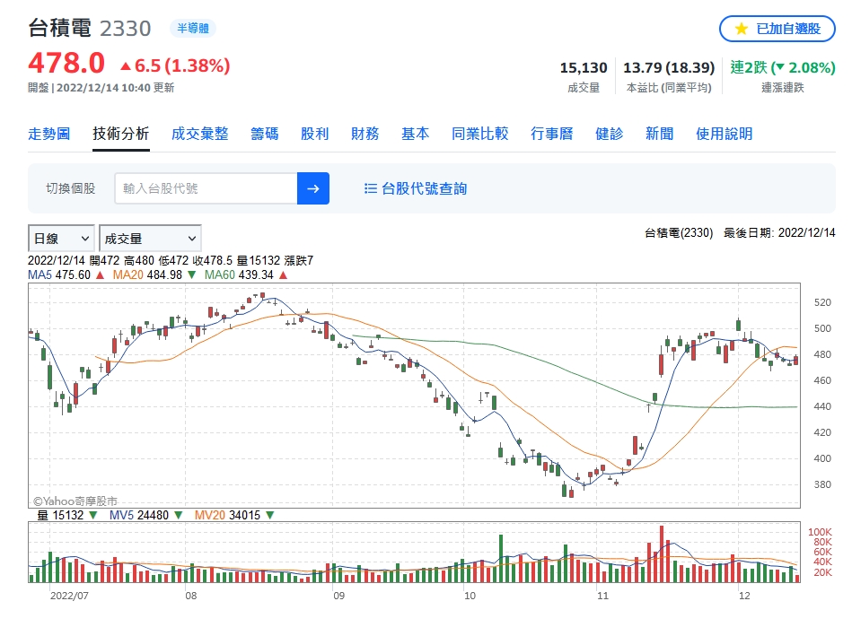Click the 520 price axis label
The image size is (852, 636).
(822, 302)
